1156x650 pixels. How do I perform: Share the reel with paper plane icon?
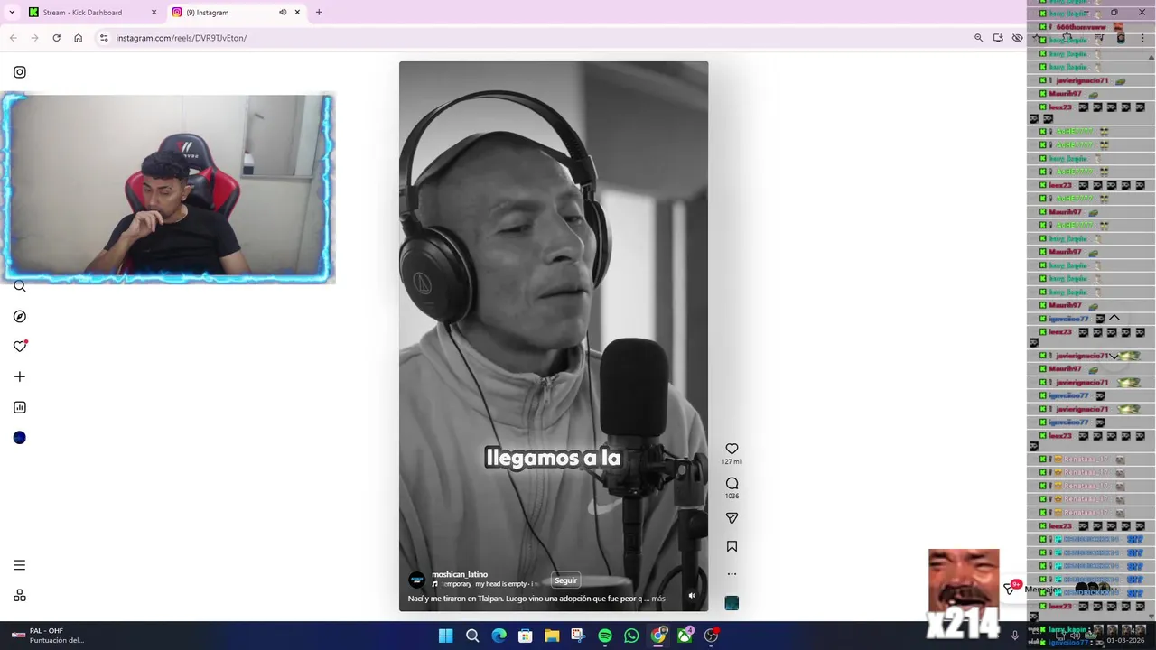[732, 518]
